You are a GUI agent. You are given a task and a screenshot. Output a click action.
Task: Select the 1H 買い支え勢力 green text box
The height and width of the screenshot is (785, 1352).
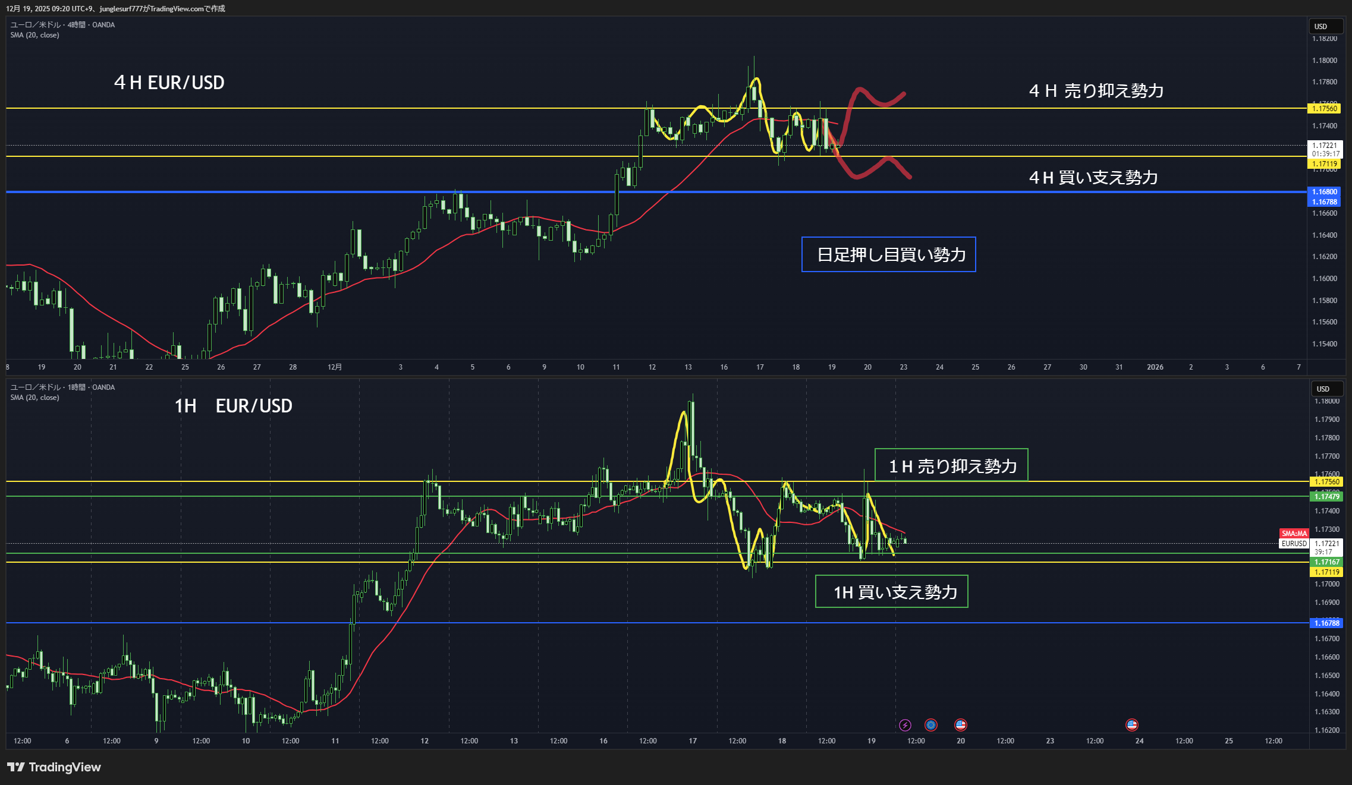point(892,592)
